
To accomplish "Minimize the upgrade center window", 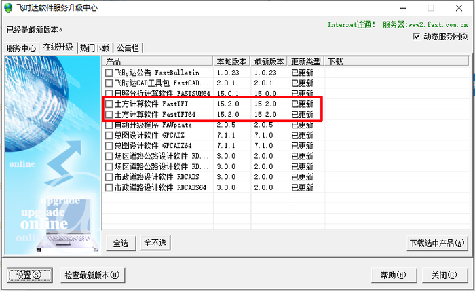I will tap(403, 8).
